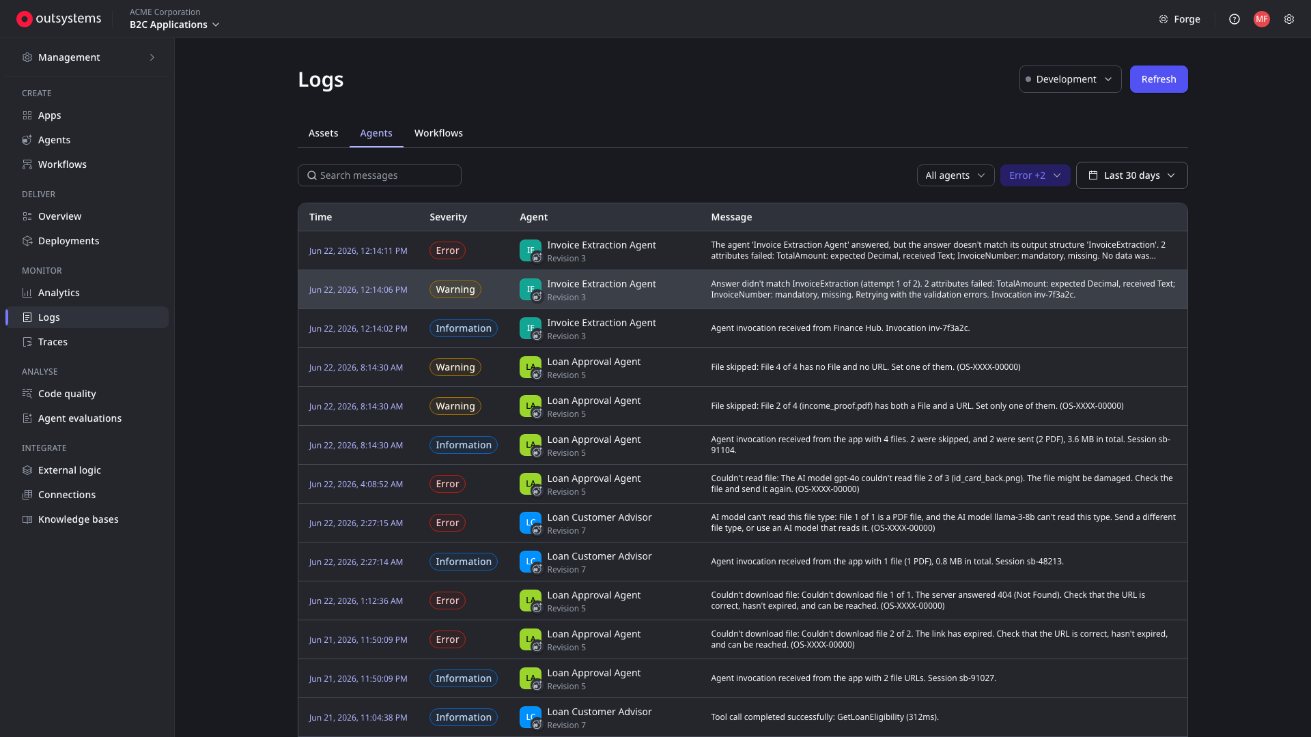Click the Connections icon

(27, 495)
